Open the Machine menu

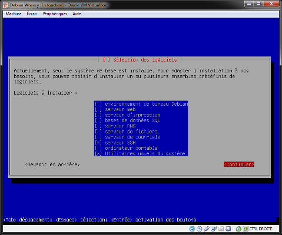click(14, 14)
